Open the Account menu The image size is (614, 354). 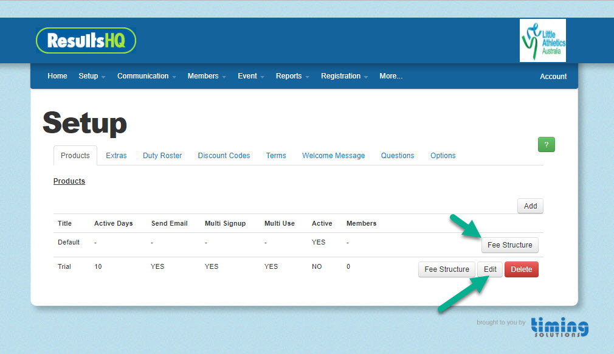[x=553, y=77]
